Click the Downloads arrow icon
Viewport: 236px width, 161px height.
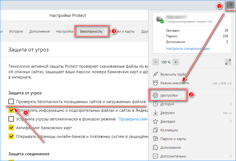point(155,113)
